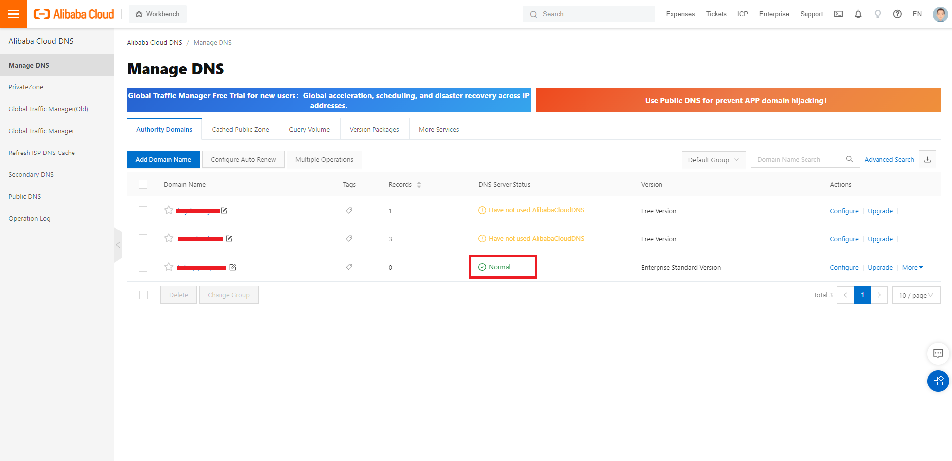Click Expenses in top bar
This screenshot has height=461, width=952.
point(680,14)
